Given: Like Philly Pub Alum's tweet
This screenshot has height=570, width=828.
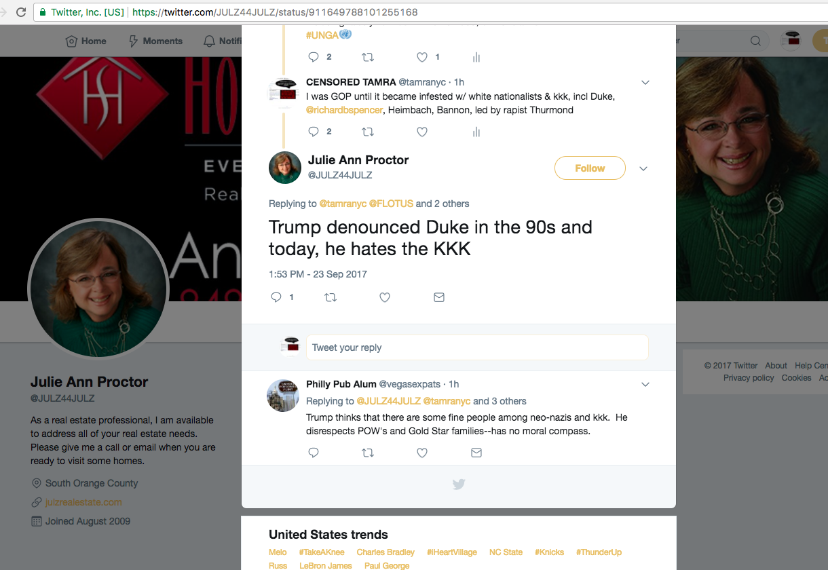Looking at the screenshot, I should 422,453.
